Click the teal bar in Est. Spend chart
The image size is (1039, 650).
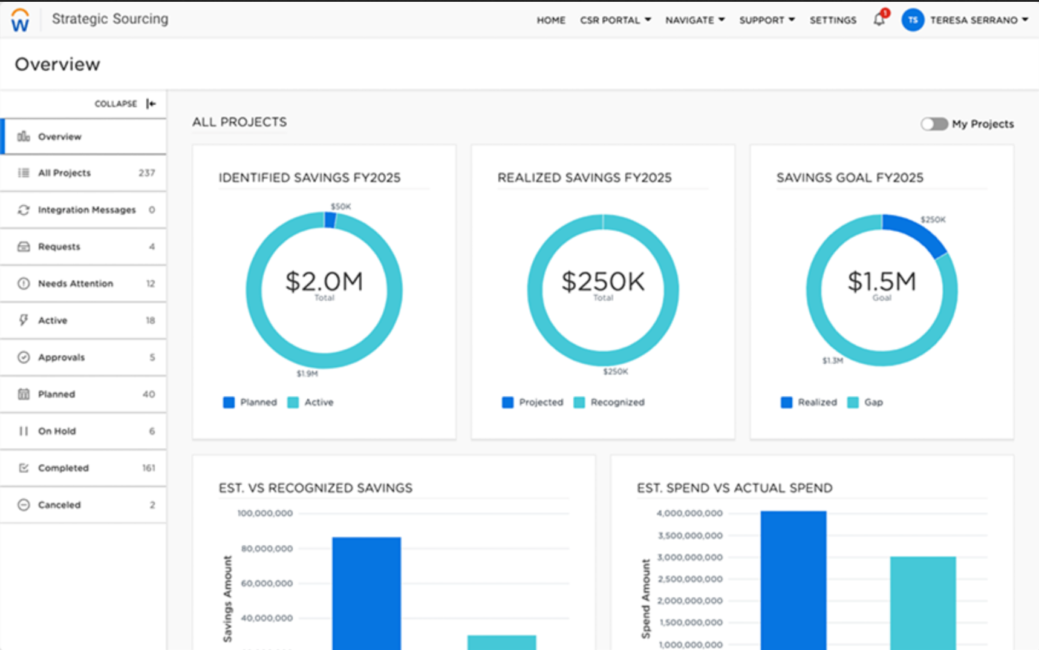coord(923,603)
